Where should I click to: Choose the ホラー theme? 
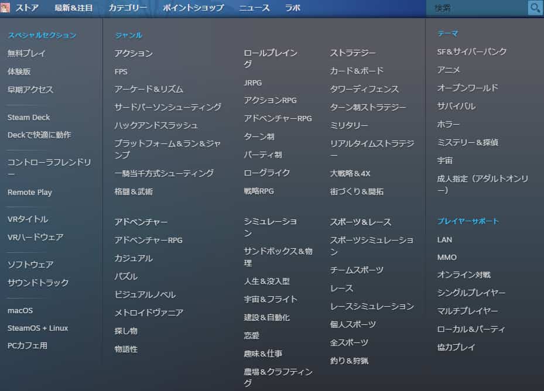(x=449, y=124)
